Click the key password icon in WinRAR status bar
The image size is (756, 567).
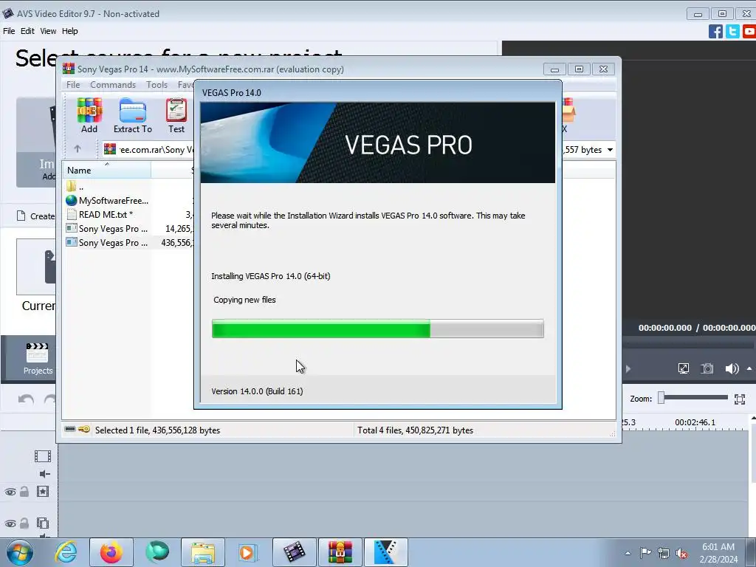[84, 429]
